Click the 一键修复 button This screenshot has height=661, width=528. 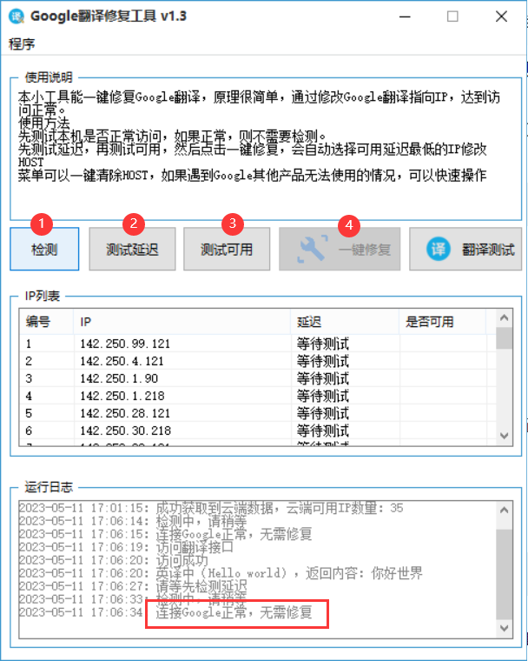(340, 249)
